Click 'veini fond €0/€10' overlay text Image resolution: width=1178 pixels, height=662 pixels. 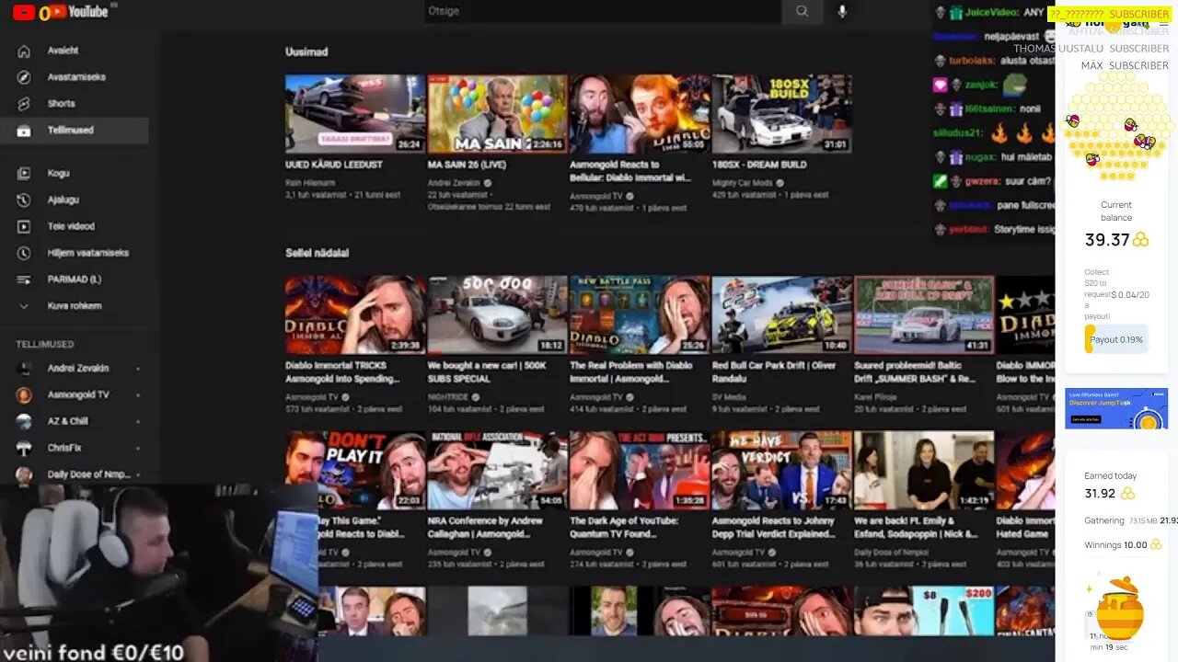(96, 653)
